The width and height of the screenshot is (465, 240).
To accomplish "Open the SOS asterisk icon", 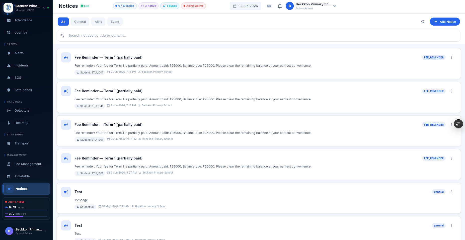I will (9, 78).
